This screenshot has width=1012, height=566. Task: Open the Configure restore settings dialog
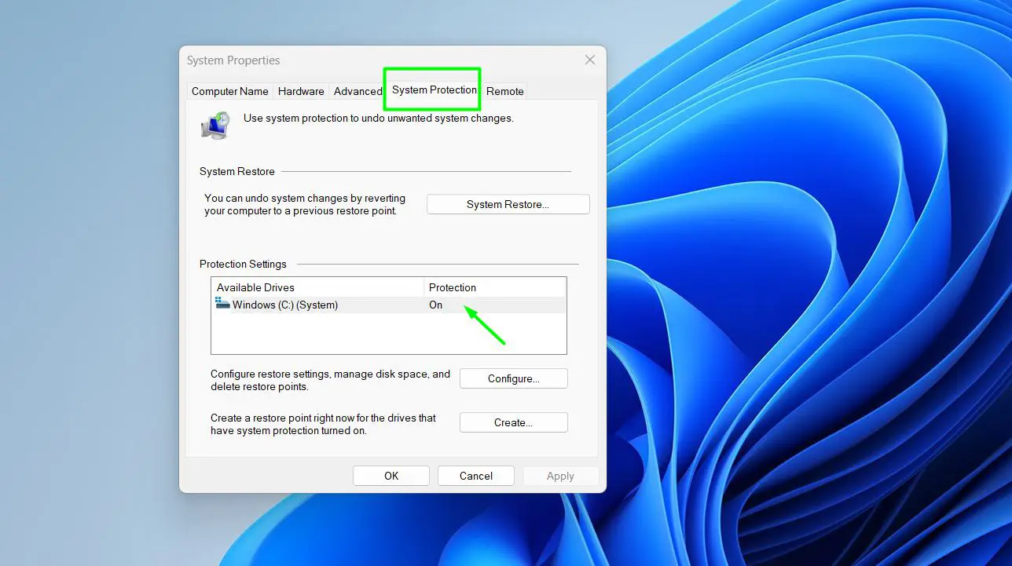[x=513, y=378]
